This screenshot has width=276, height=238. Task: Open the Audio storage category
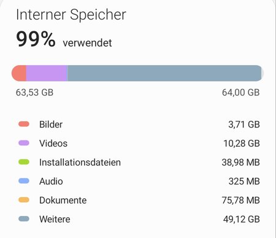click(138, 181)
